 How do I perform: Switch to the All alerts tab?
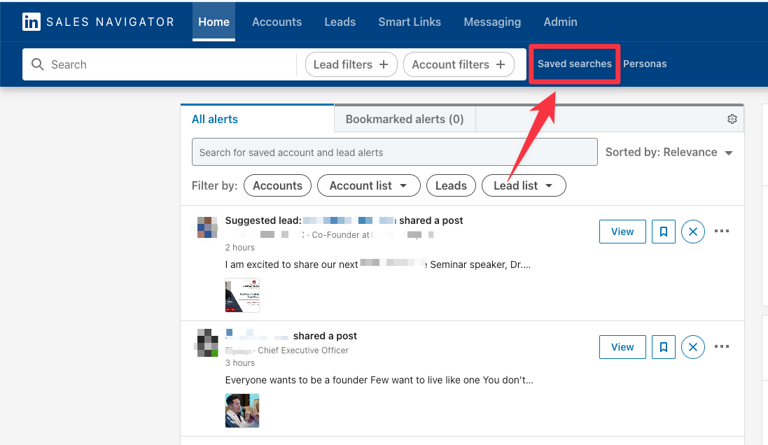point(257,119)
